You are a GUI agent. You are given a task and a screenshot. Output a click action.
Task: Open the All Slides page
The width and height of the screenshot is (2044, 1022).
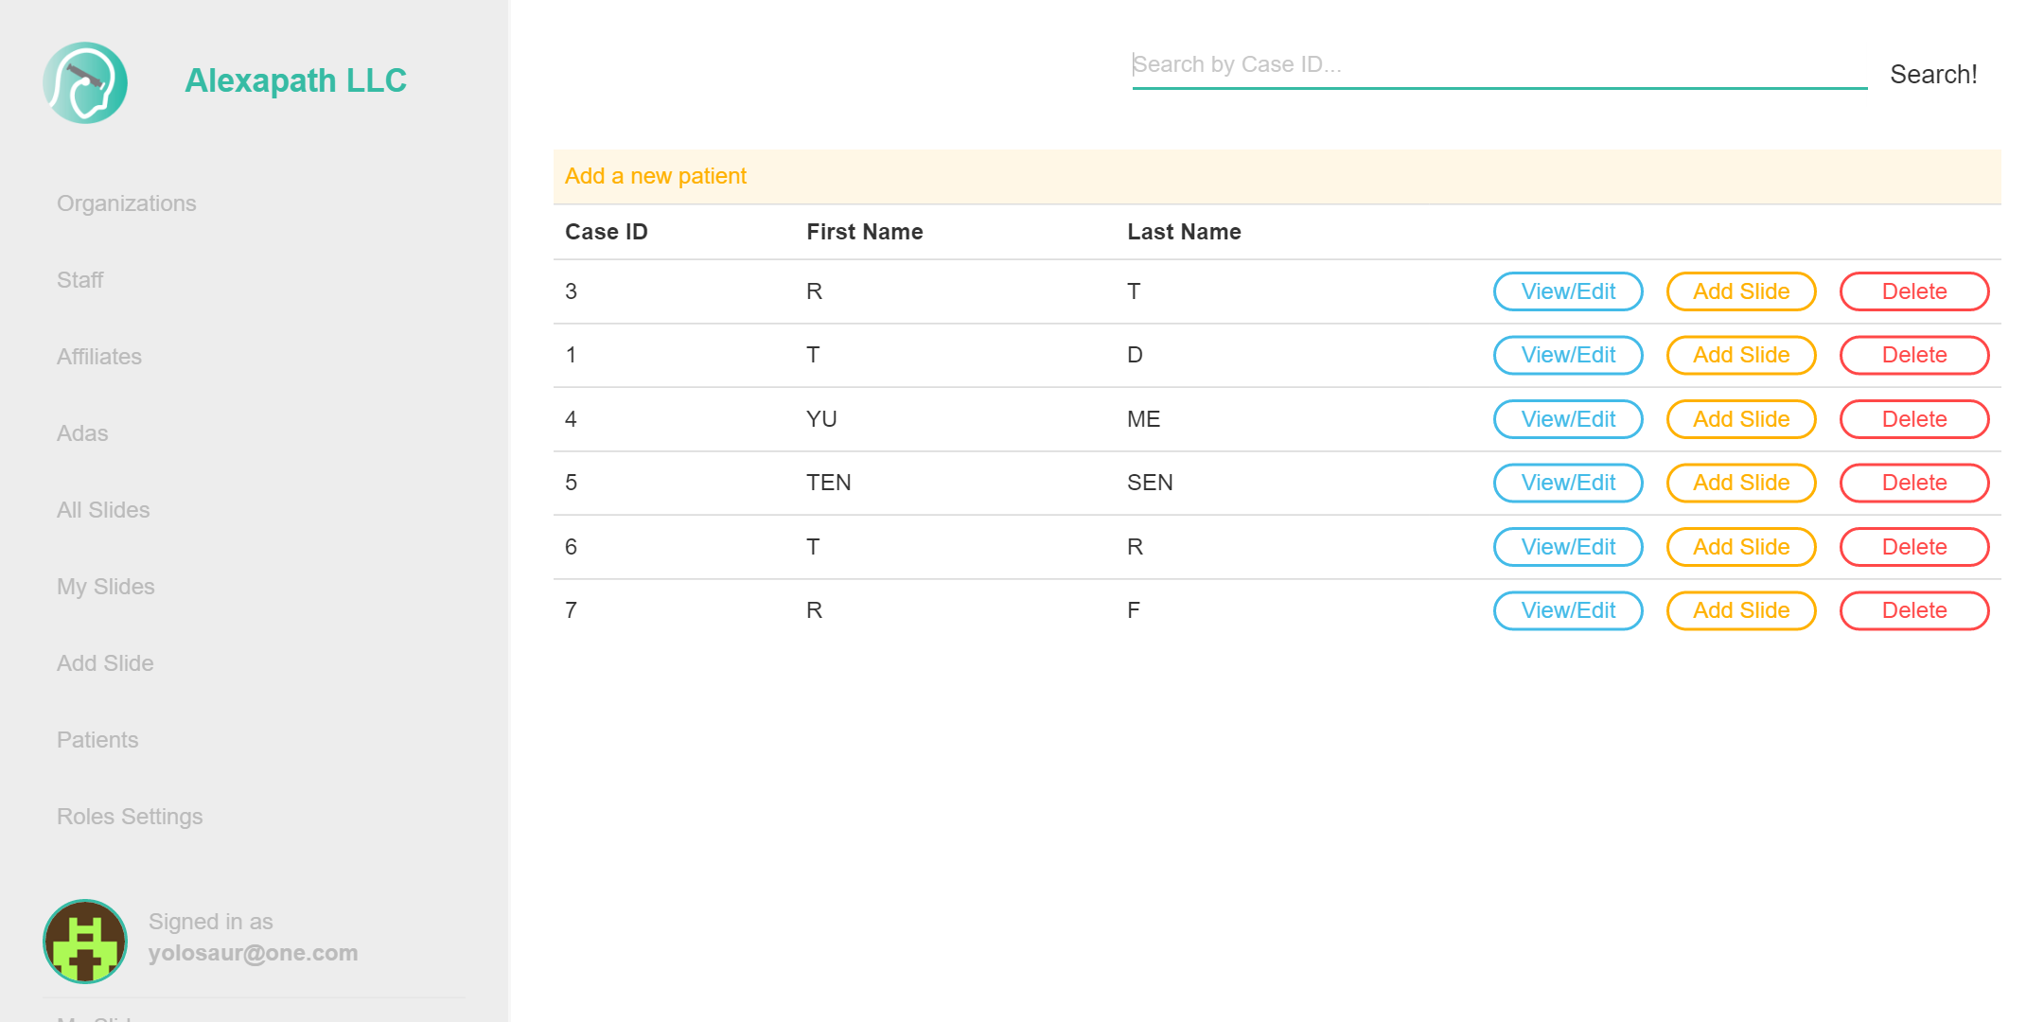(x=103, y=510)
